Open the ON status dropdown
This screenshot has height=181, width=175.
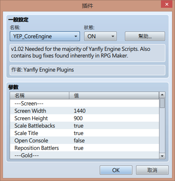[x=100, y=36]
